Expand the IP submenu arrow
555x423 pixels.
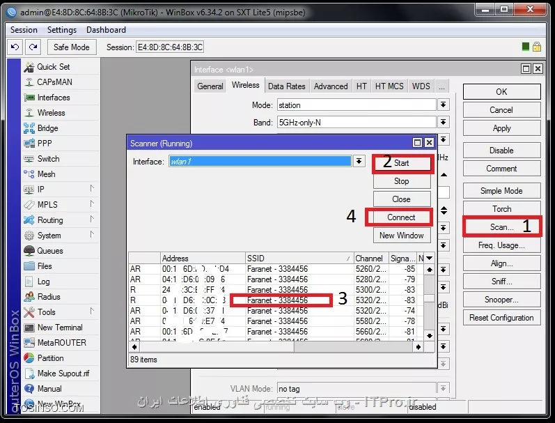(x=92, y=188)
